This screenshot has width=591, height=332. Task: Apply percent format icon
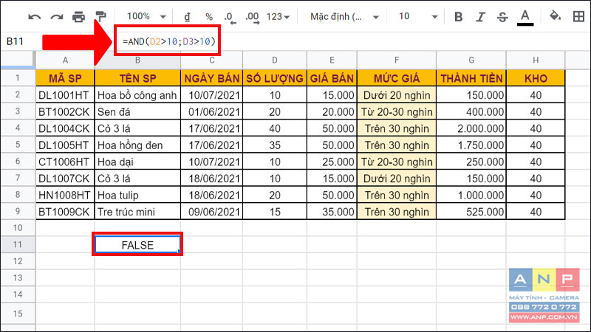pyautogui.click(x=209, y=16)
